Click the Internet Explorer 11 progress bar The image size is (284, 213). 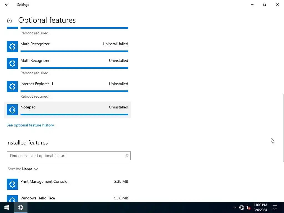(x=74, y=91)
